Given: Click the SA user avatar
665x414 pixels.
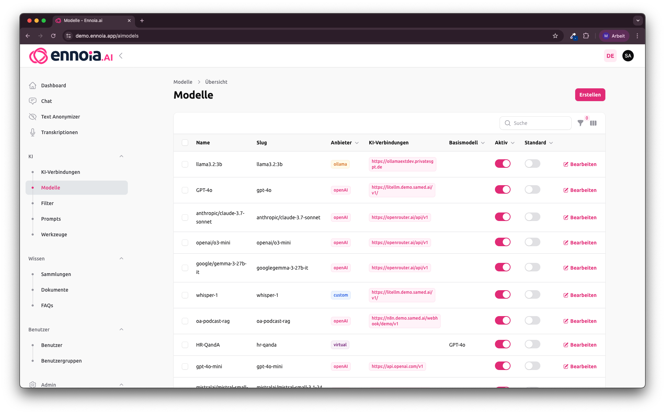Looking at the screenshot, I should (628, 56).
